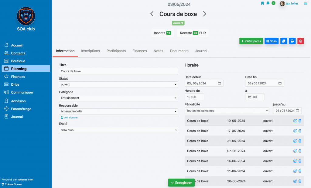Go to previous event with left chevron

[x=152, y=14]
